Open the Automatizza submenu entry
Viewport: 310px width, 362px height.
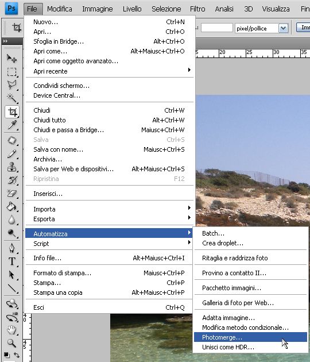tap(109, 234)
